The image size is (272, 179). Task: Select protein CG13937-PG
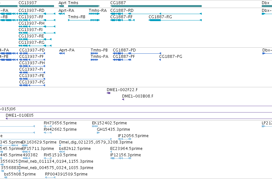coord(32,85)
